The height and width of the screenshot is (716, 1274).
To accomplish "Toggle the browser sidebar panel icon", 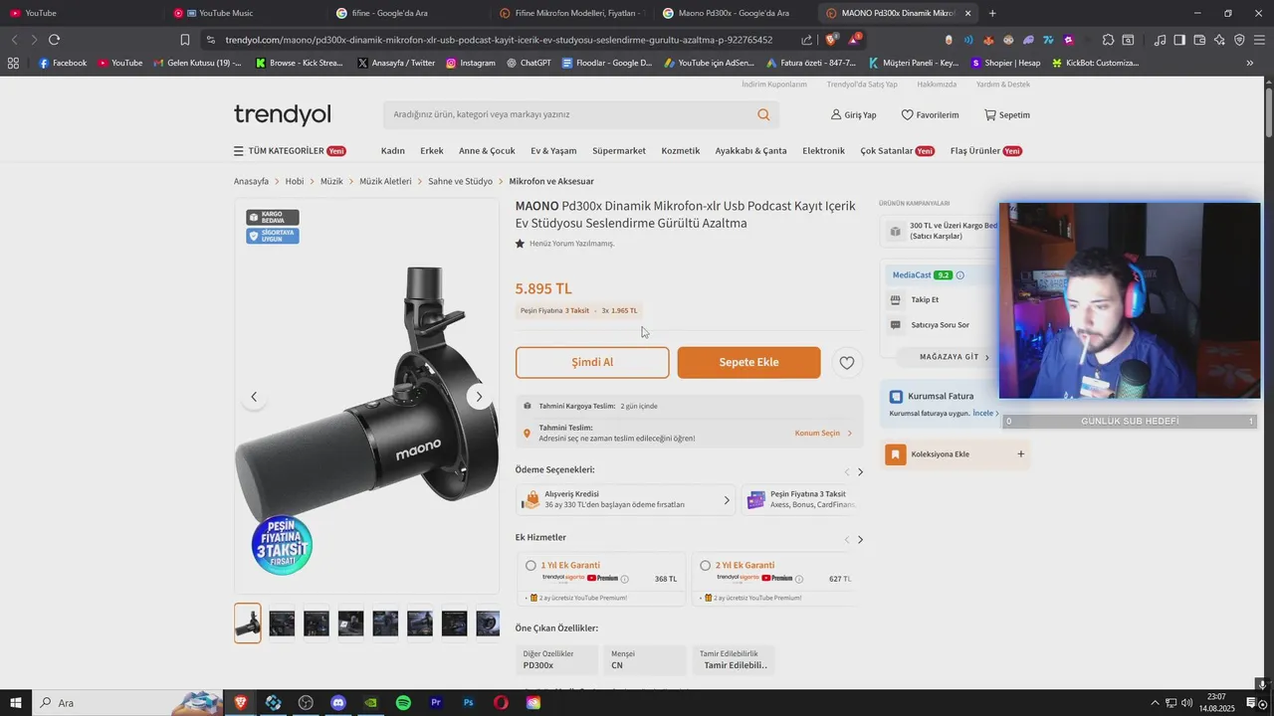I will (x=1179, y=40).
